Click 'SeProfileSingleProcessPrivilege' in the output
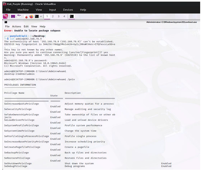203x172 pixels. point(27,136)
